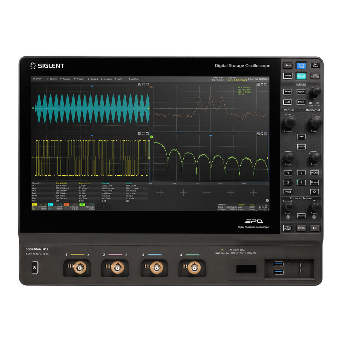The image size is (342, 342).
Task: Click the third plus placeholder in the measurement row
Action: [207, 192]
